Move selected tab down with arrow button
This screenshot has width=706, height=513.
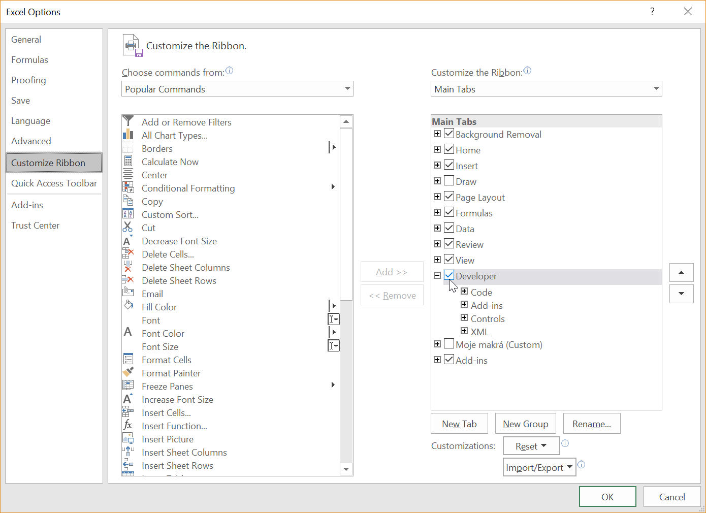(681, 294)
